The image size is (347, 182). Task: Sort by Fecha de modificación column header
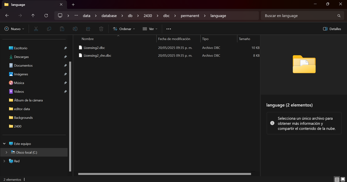click(x=178, y=39)
